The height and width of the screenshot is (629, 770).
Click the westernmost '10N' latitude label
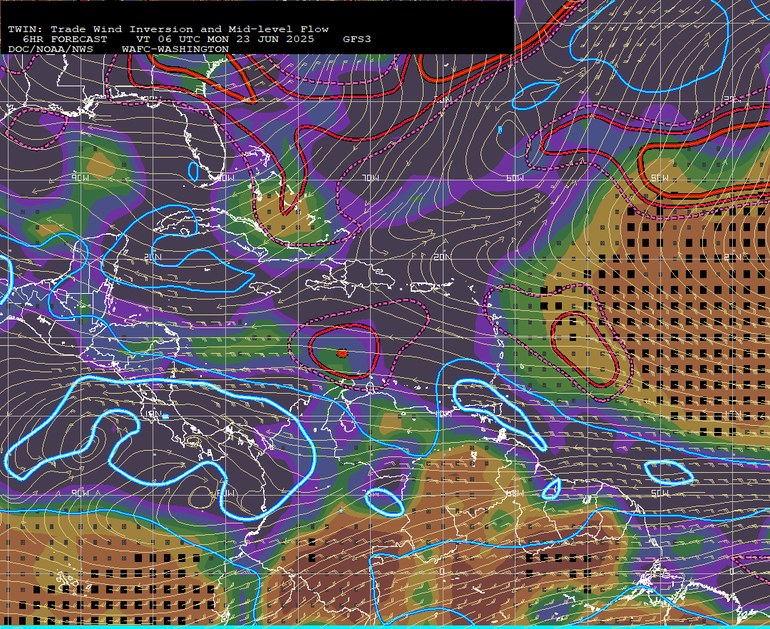tap(153, 414)
